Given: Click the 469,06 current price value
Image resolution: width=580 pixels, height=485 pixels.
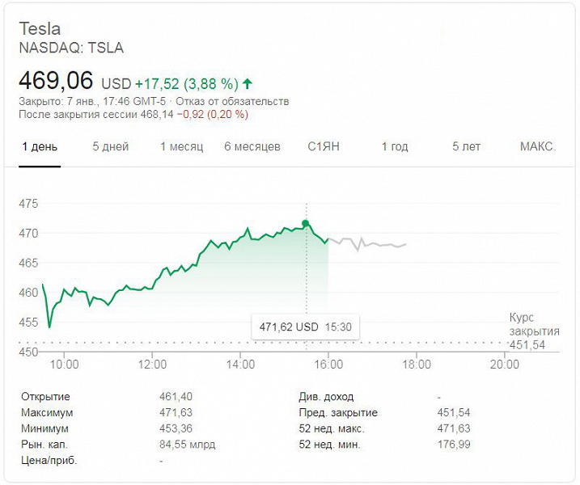Looking at the screenshot, I should click(x=56, y=81).
